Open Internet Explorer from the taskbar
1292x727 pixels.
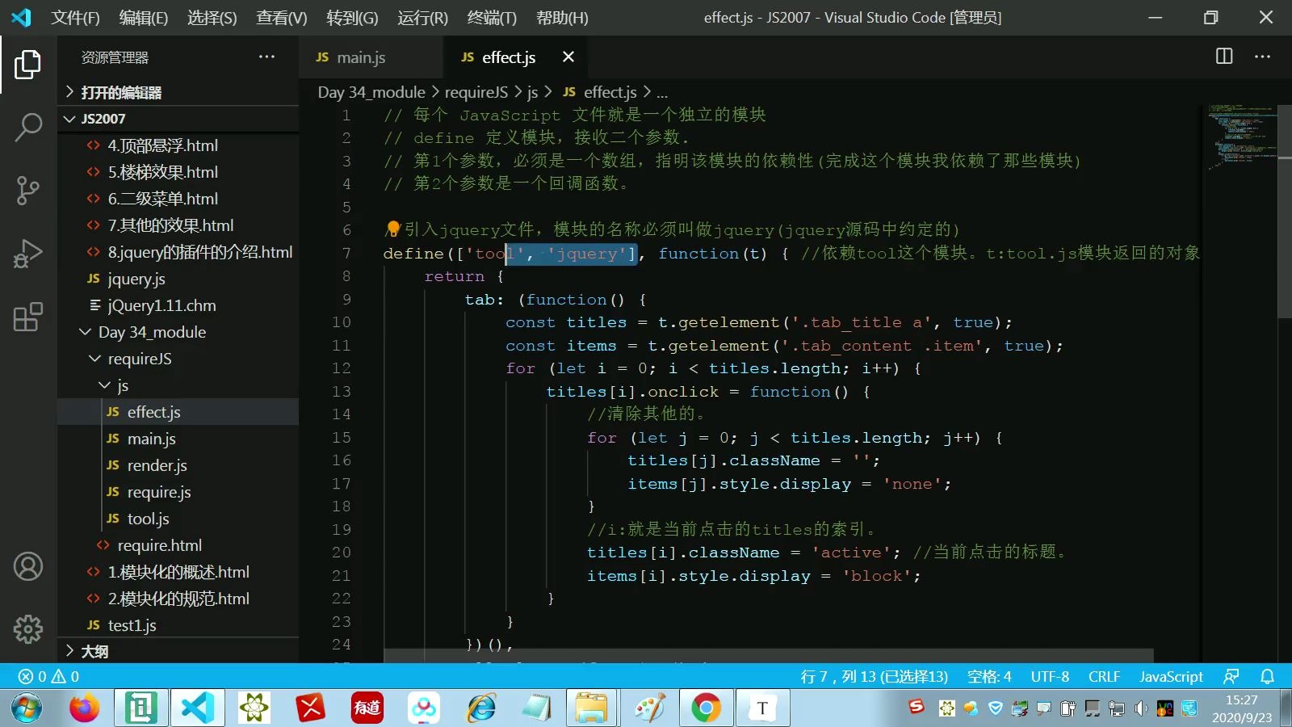click(x=480, y=708)
